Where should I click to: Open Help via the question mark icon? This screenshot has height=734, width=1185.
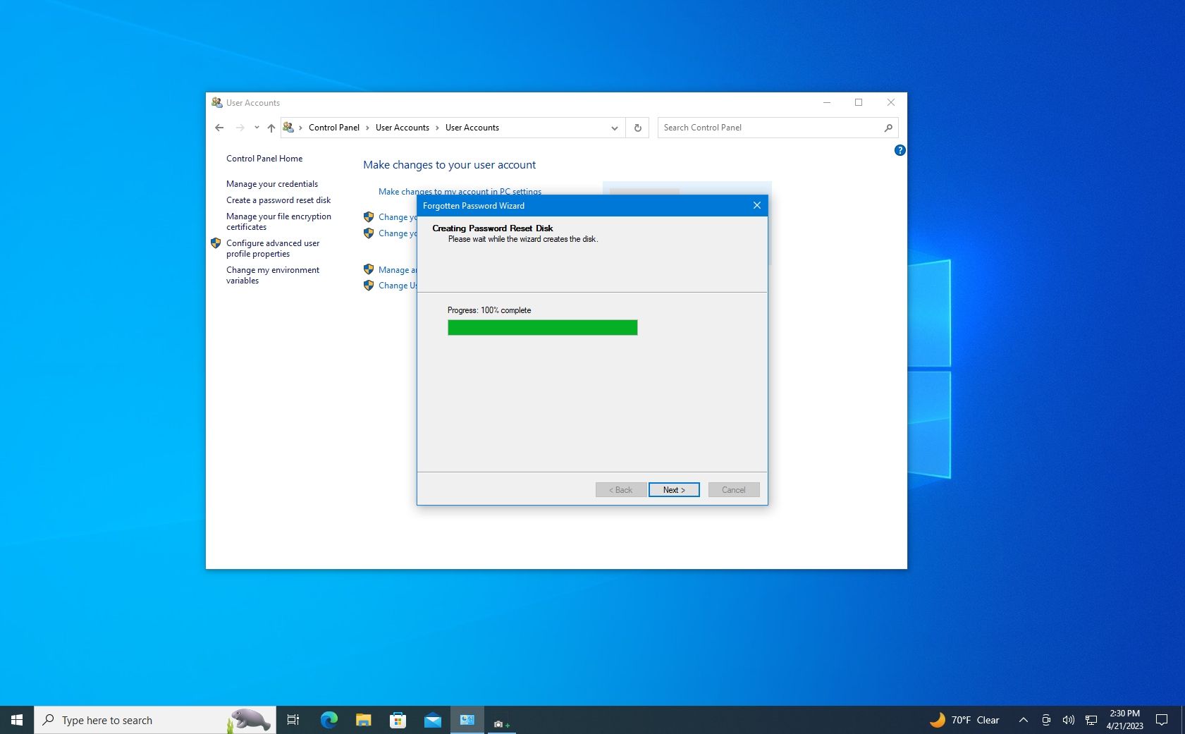tap(900, 150)
